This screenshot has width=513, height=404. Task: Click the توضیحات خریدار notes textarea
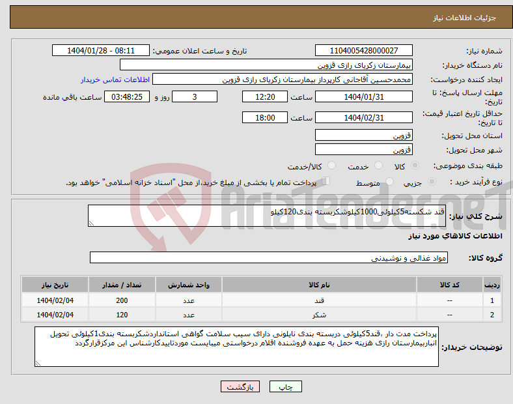(236, 347)
